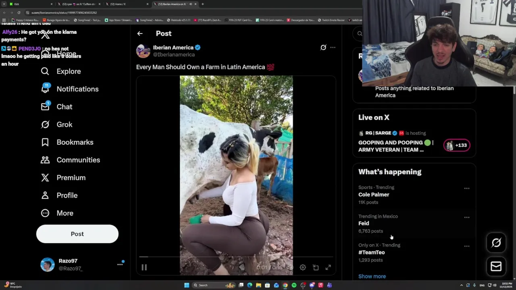Click the Profile person icon
Screen dimensions: 516x290
coord(45,195)
